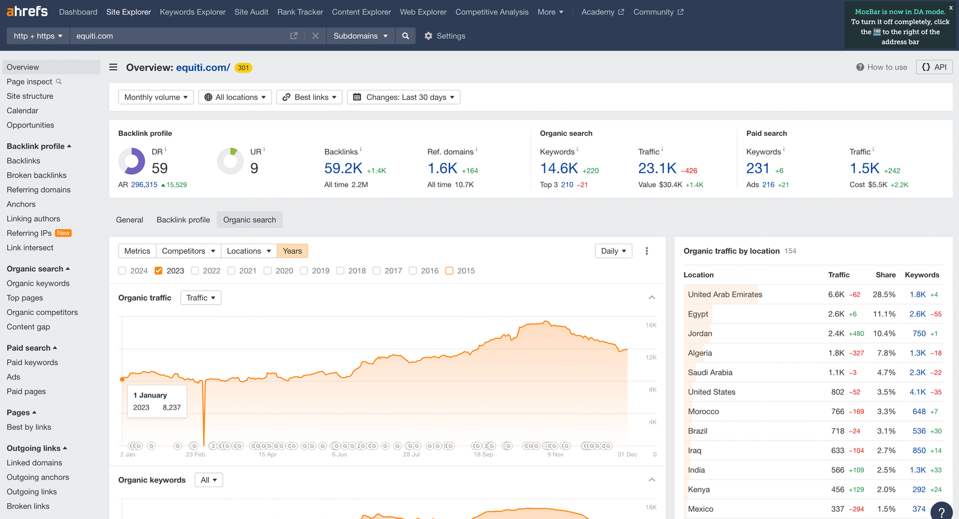Open the Daily interval dropdown

pos(614,251)
